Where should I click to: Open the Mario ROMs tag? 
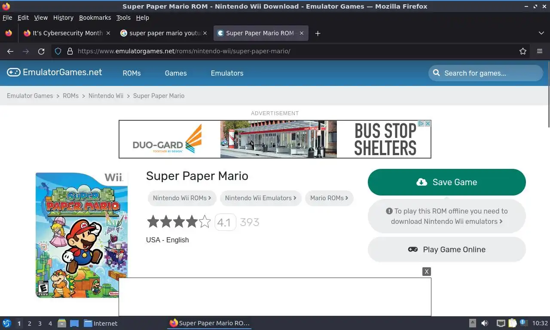pos(329,198)
